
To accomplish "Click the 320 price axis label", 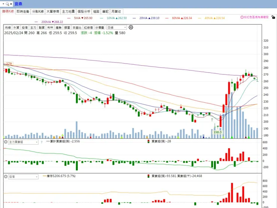I will [x=266, y=41].
